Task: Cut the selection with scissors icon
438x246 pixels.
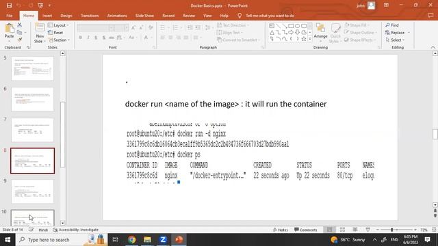Action: pos(20,25)
